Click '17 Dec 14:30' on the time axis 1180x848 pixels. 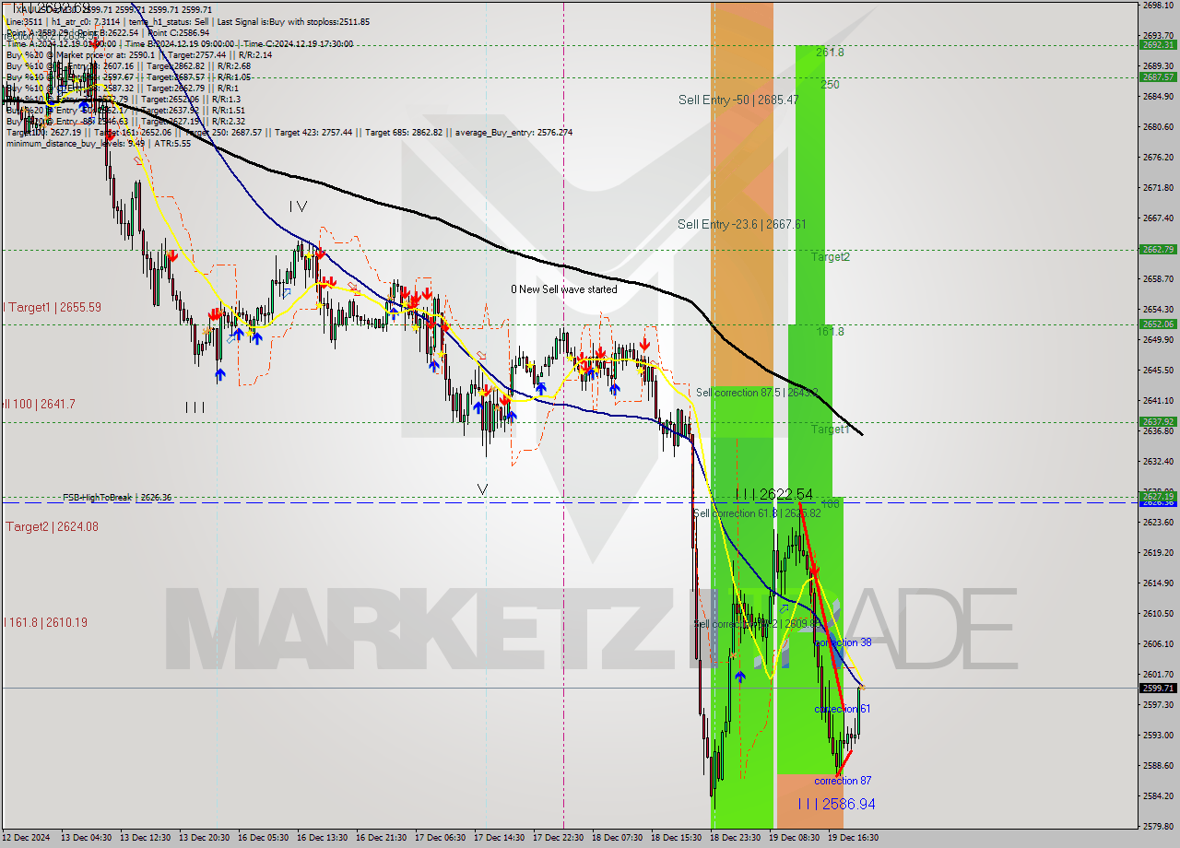tap(500, 838)
